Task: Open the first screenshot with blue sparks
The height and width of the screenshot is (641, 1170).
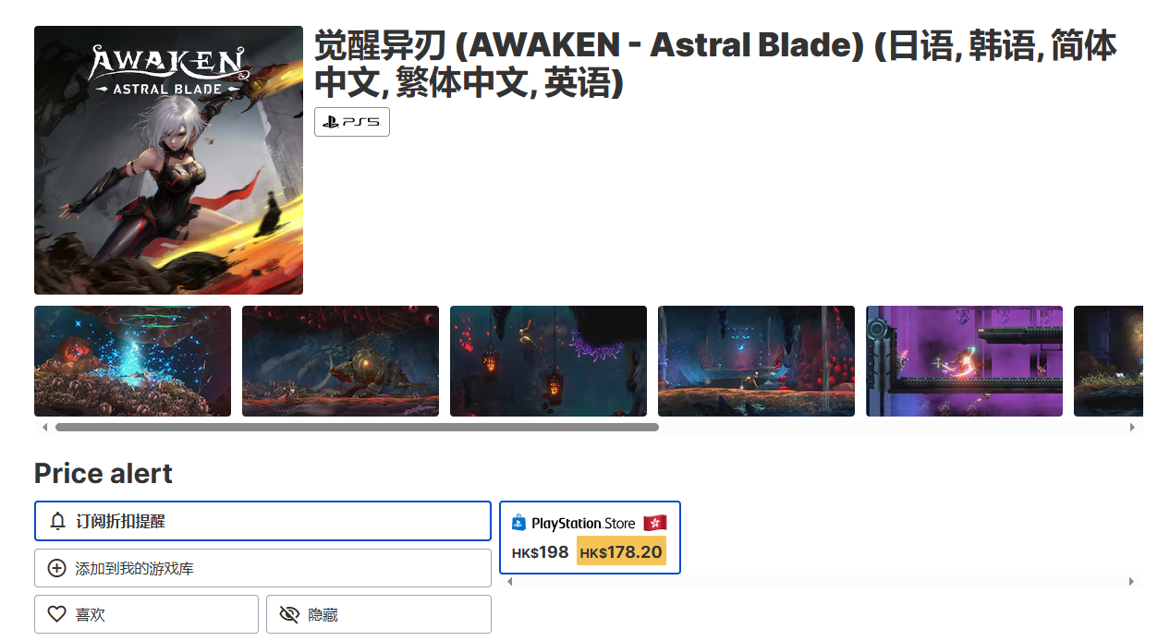Action: 132,361
